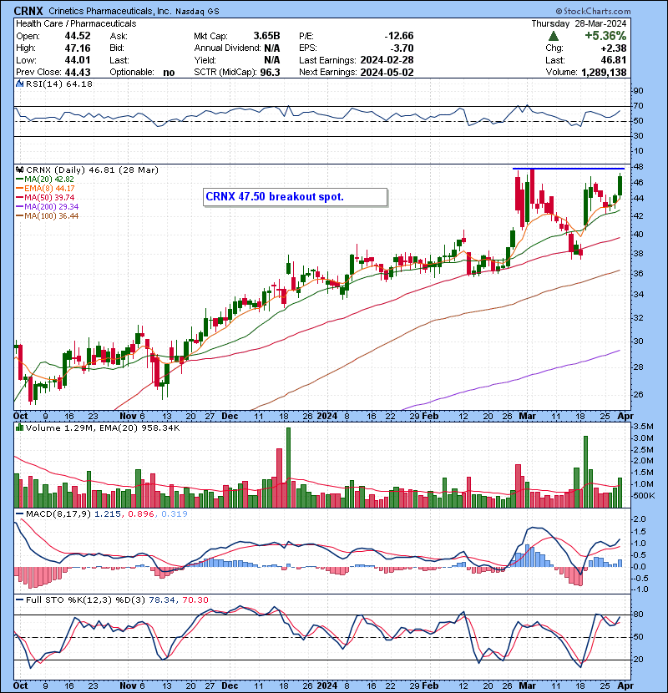The image size is (668, 693).
Task: Select the Low value 44.01
Action: point(78,60)
